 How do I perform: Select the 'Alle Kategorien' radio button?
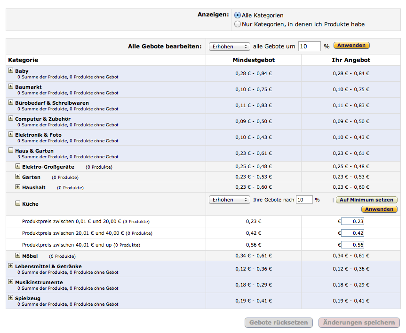point(238,15)
